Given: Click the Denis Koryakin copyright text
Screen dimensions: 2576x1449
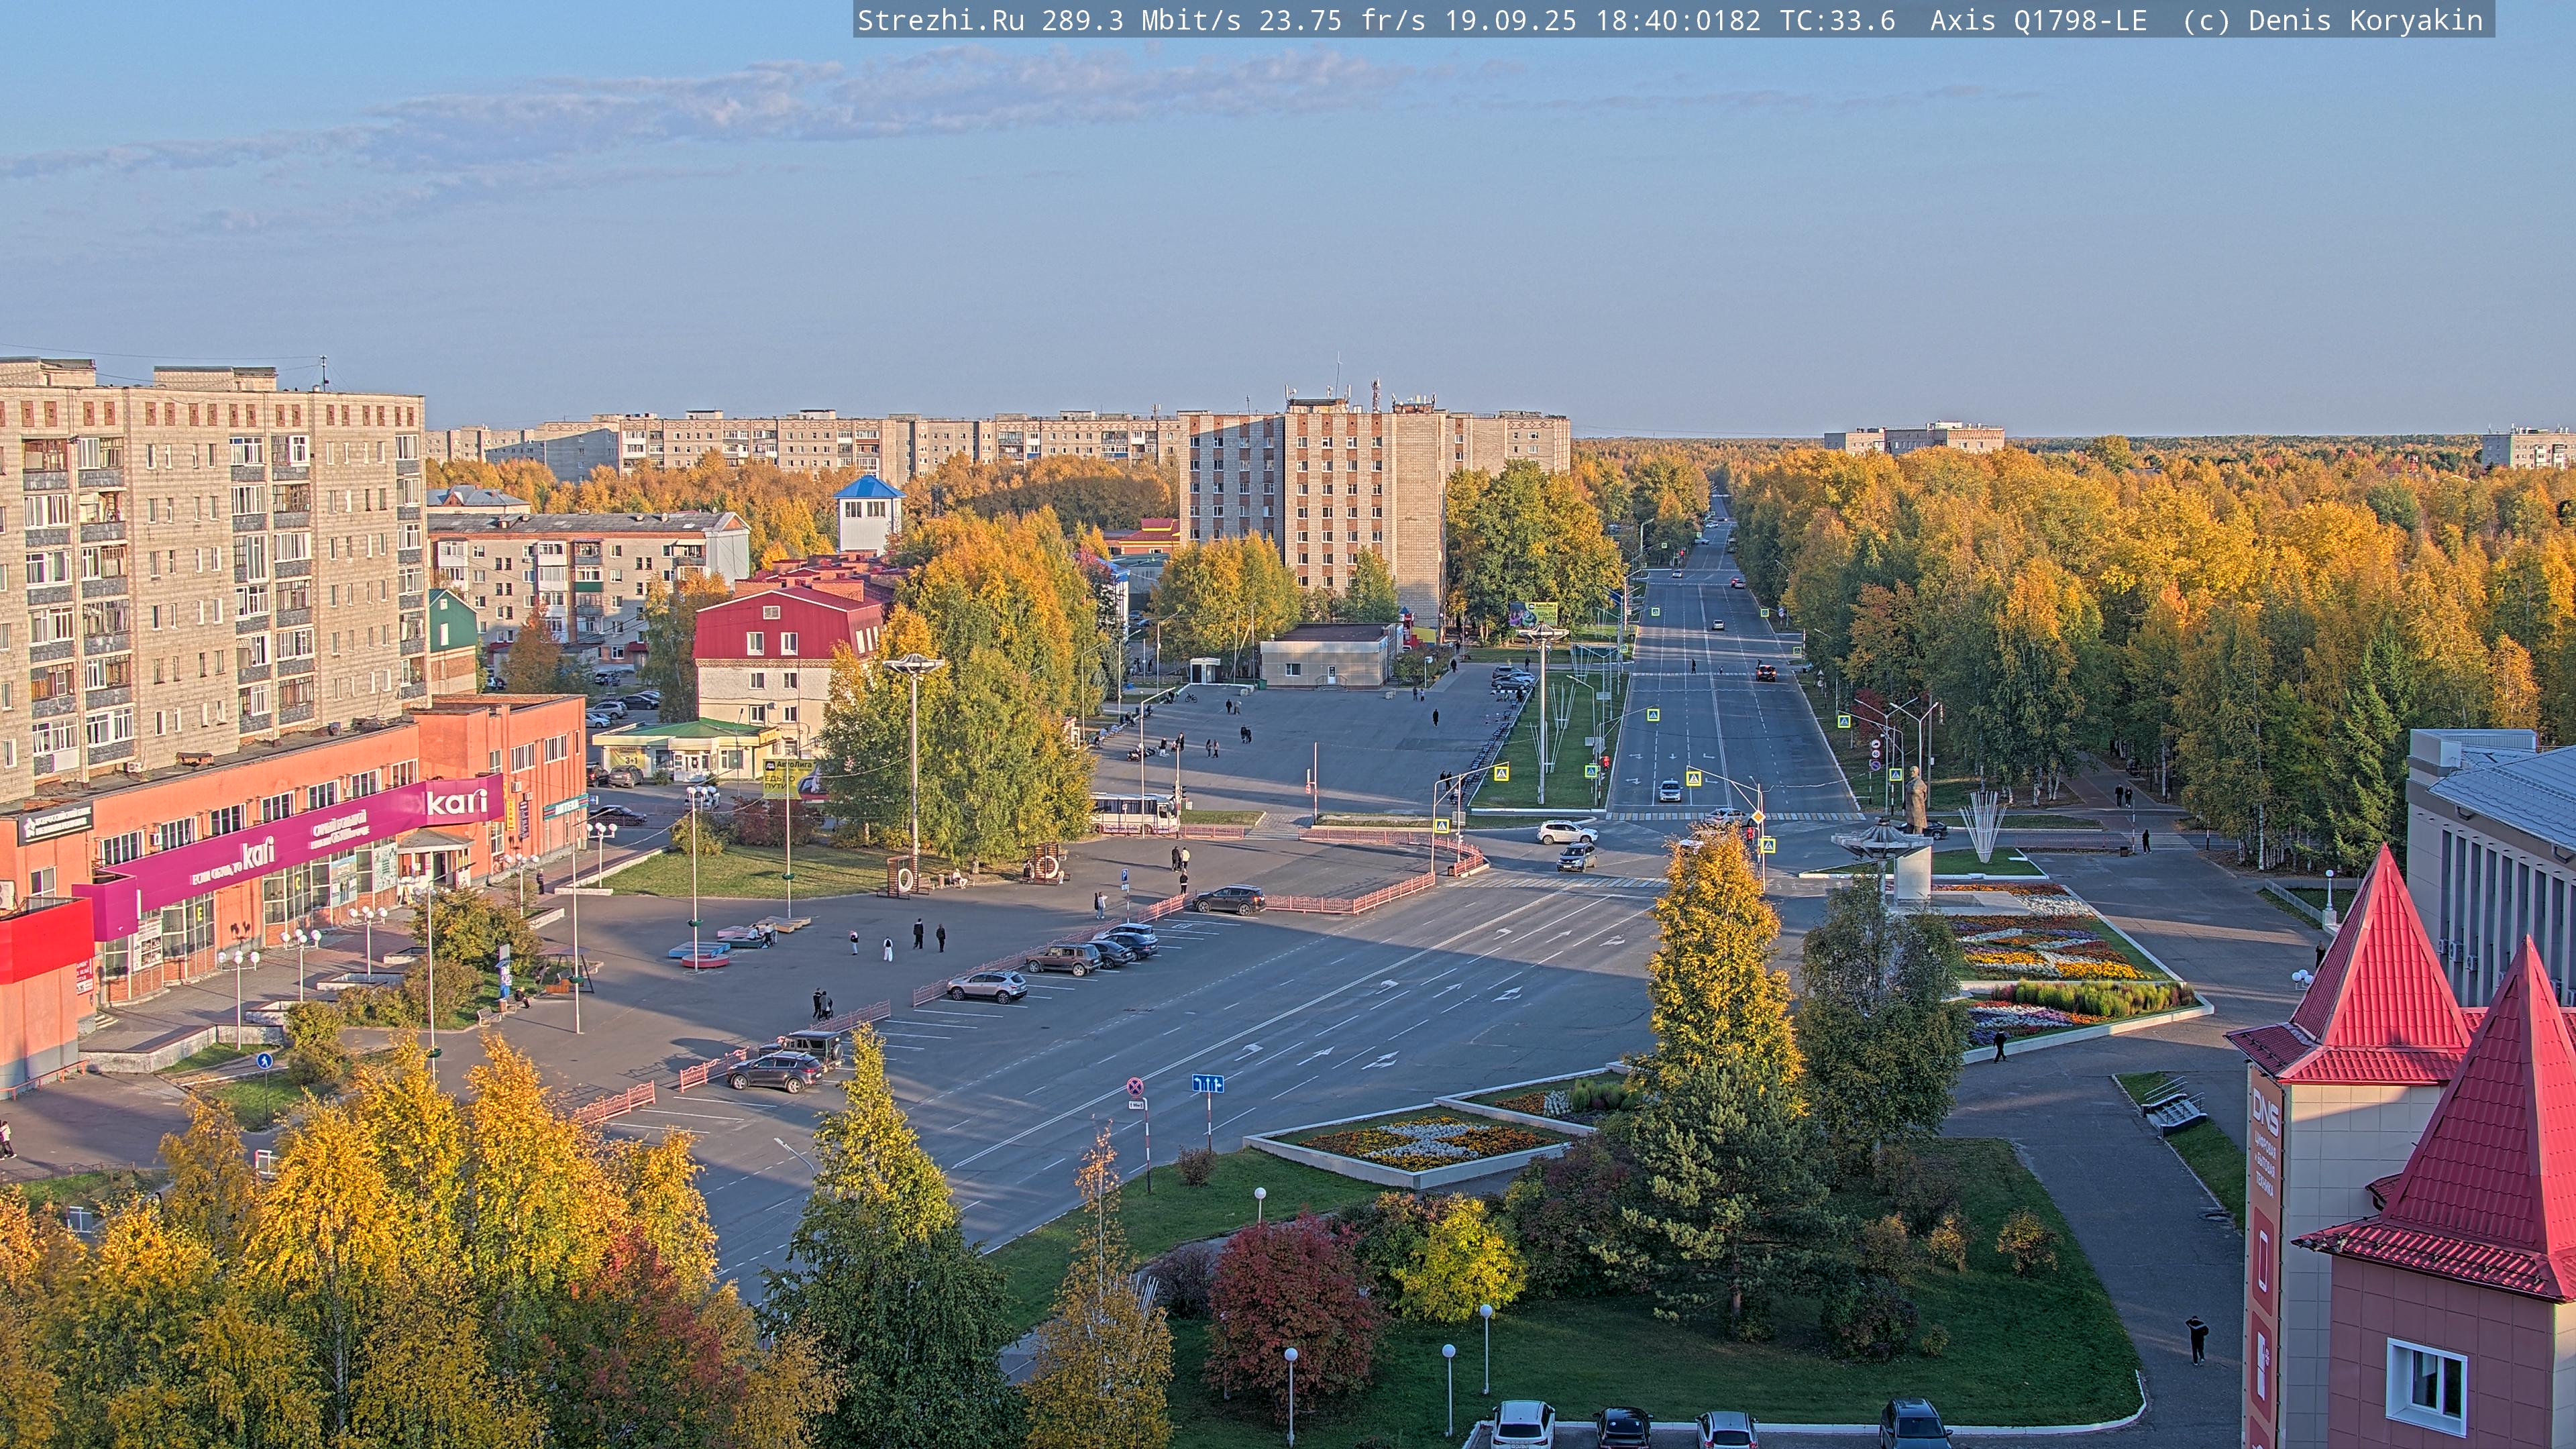Looking at the screenshot, I should point(2365,20).
